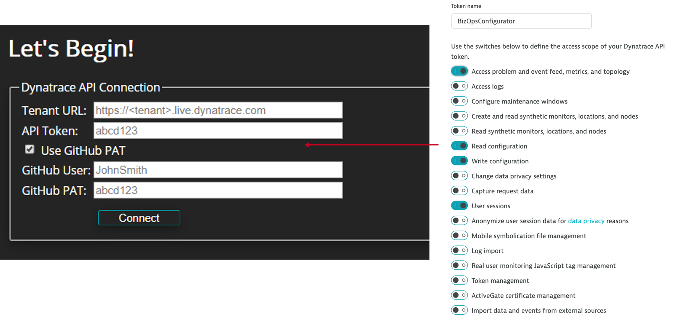This screenshot has width=684, height=324.
Task: Toggle Read synthetic monitors, locations, and nodes
Action: point(459,131)
